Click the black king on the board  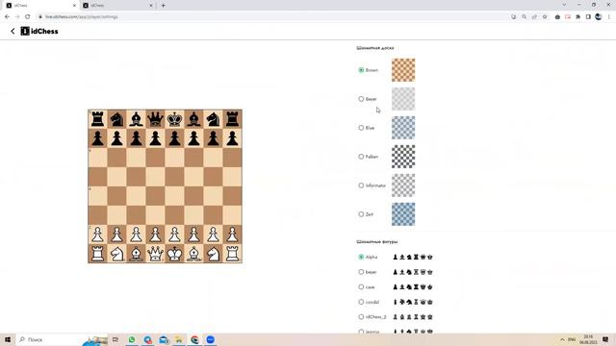(174, 119)
